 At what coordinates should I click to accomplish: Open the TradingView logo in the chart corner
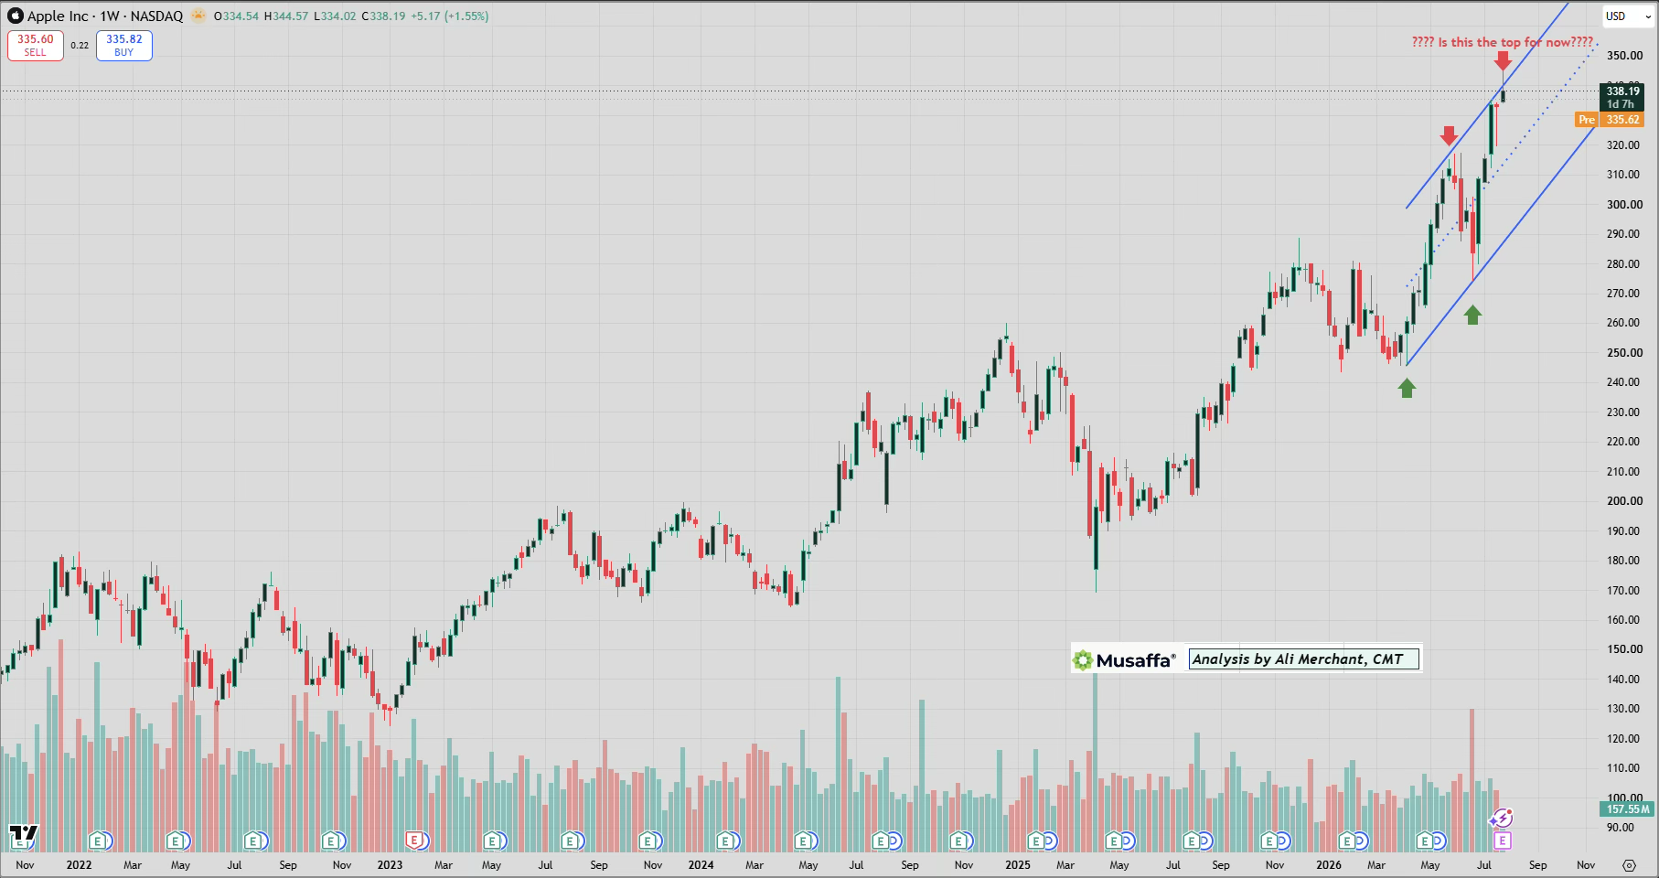[x=23, y=835]
